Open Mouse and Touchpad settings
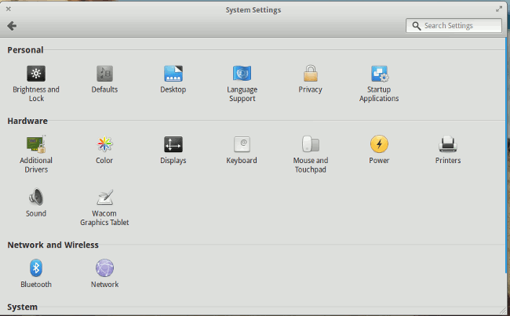 (x=310, y=145)
